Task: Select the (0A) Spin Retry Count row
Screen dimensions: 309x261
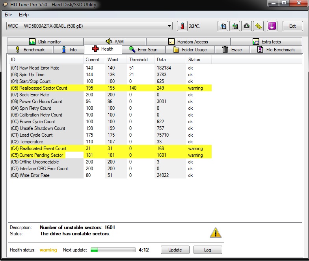Action: pos(111,108)
